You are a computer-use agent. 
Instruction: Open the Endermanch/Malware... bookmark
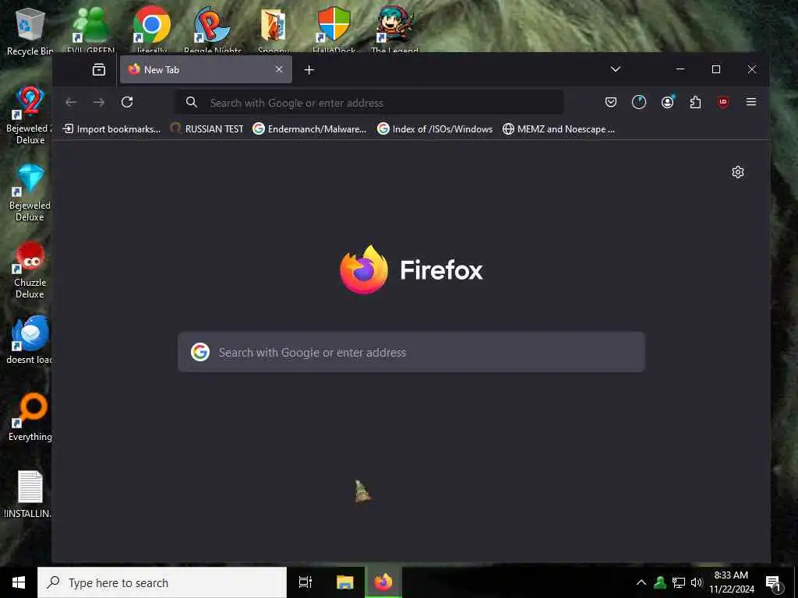point(309,129)
